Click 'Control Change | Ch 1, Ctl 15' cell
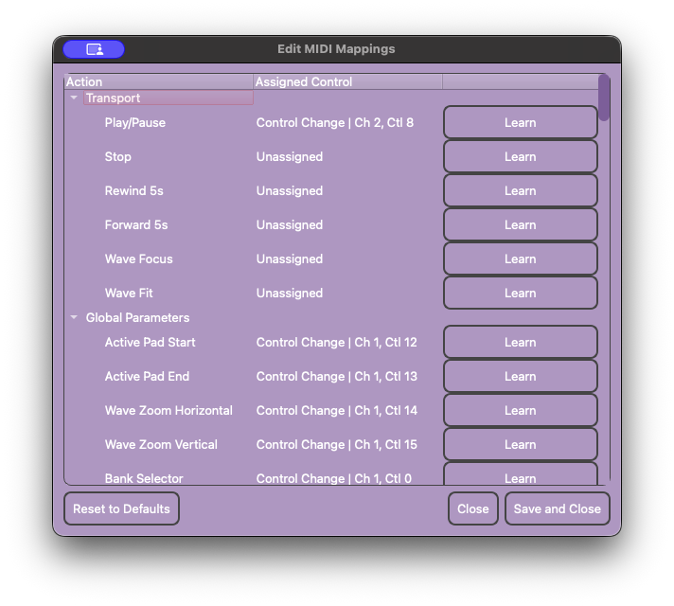The height and width of the screenshot is (606, 674). [337, 444]
